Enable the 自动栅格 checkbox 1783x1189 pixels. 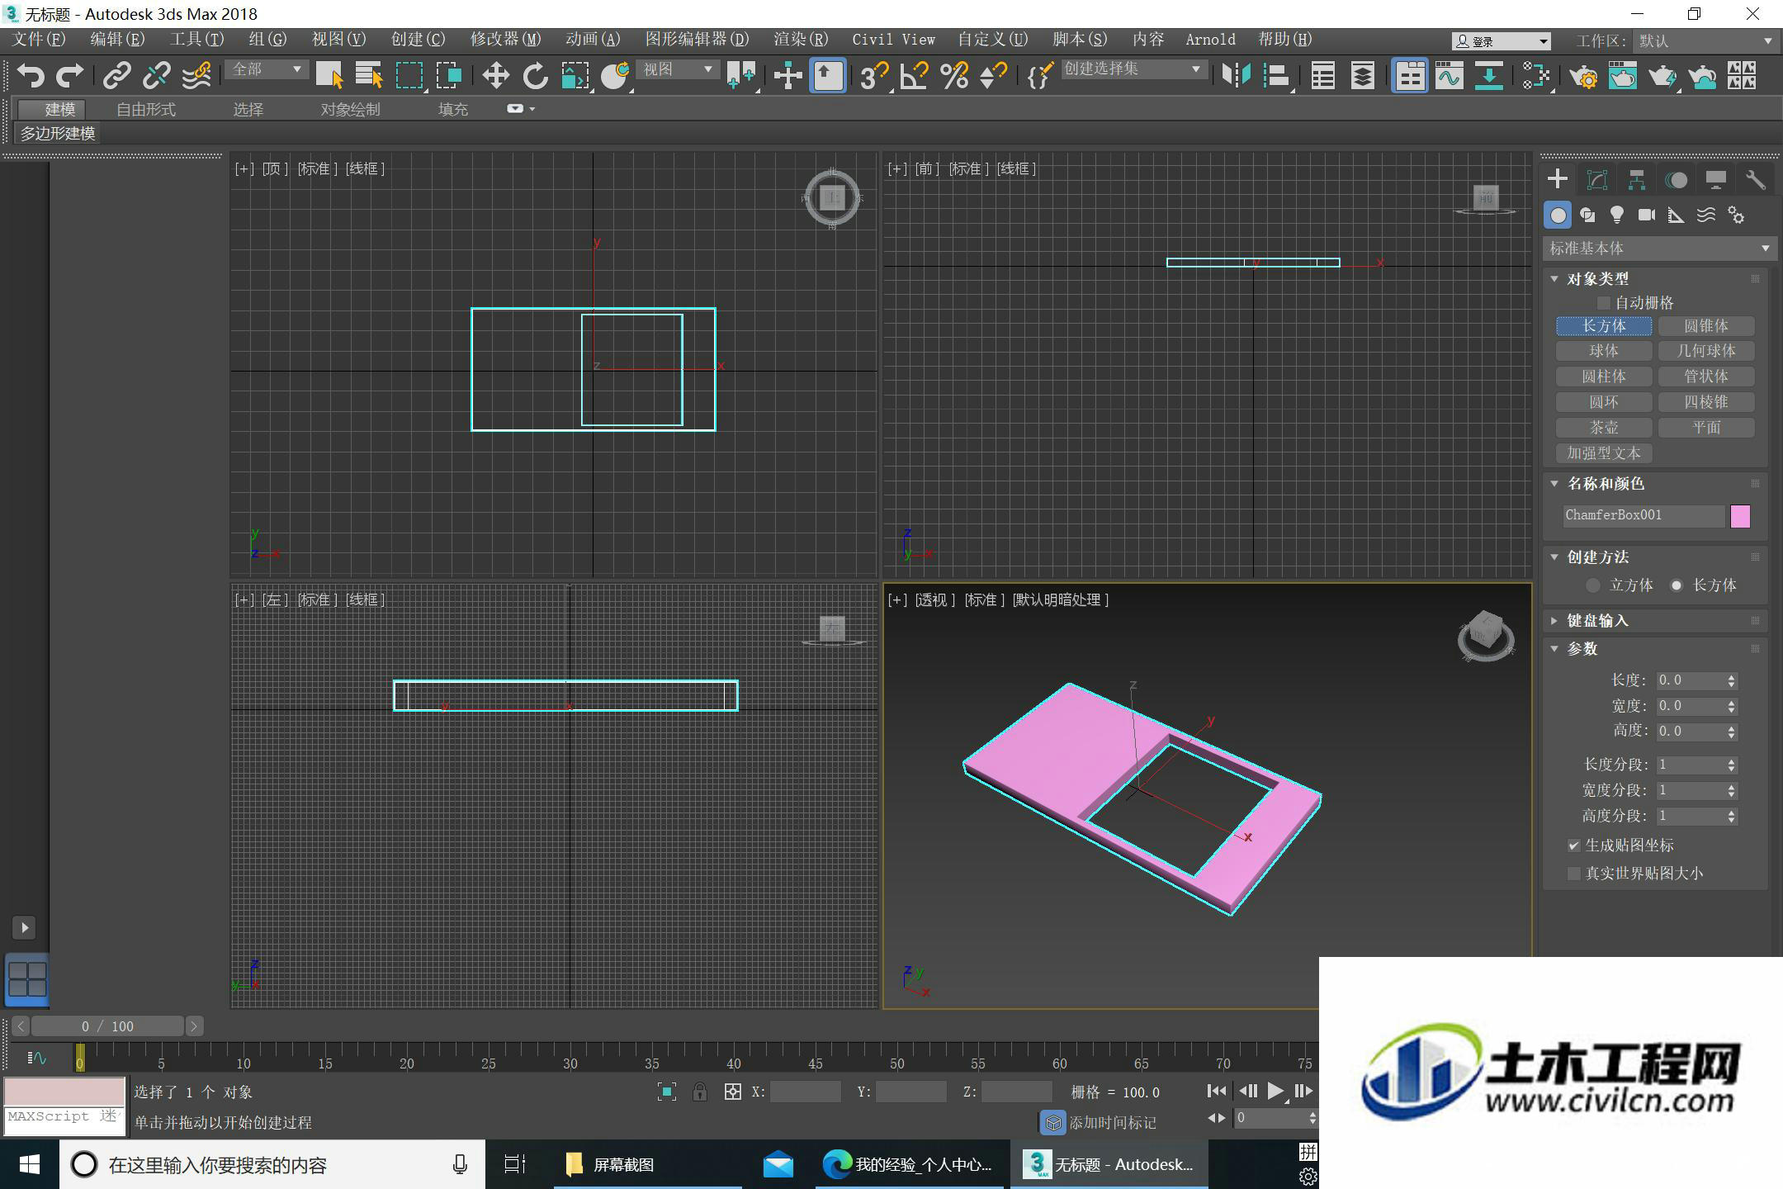[1604, 303]
